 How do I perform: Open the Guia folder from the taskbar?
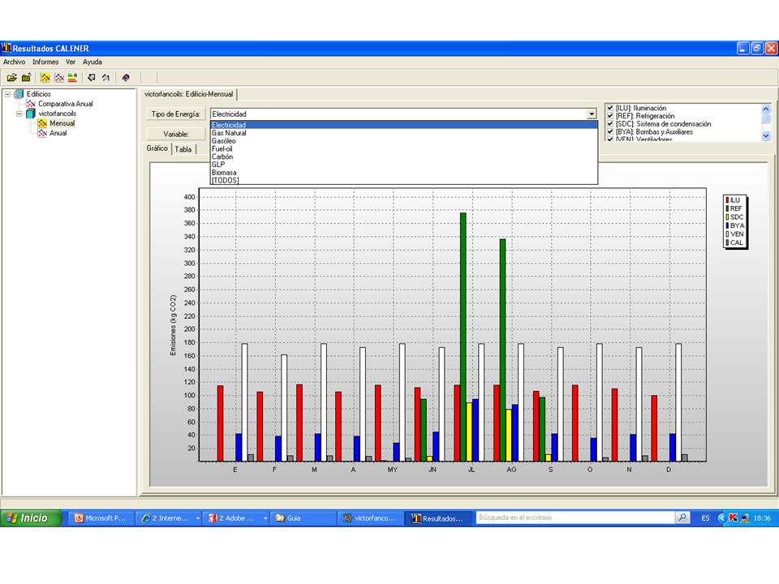click(x=304, y=518)
